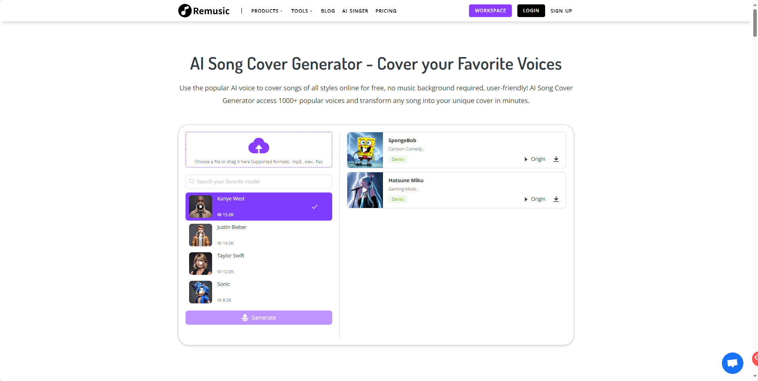Click the Remusic logo
This screenshot has width=758, height=381.
(203, 11)
